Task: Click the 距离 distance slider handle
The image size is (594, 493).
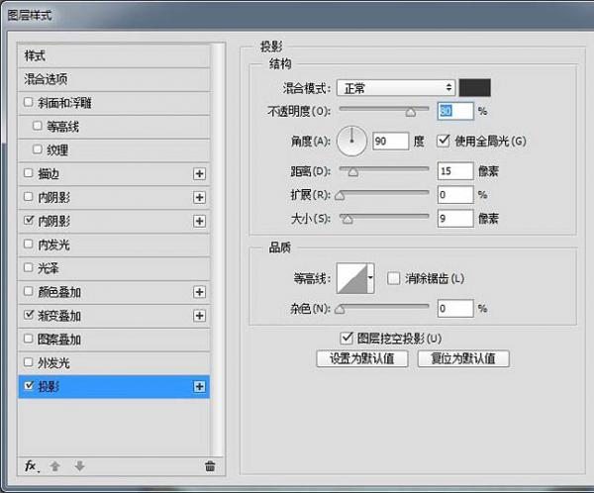Action: (353, 172)
